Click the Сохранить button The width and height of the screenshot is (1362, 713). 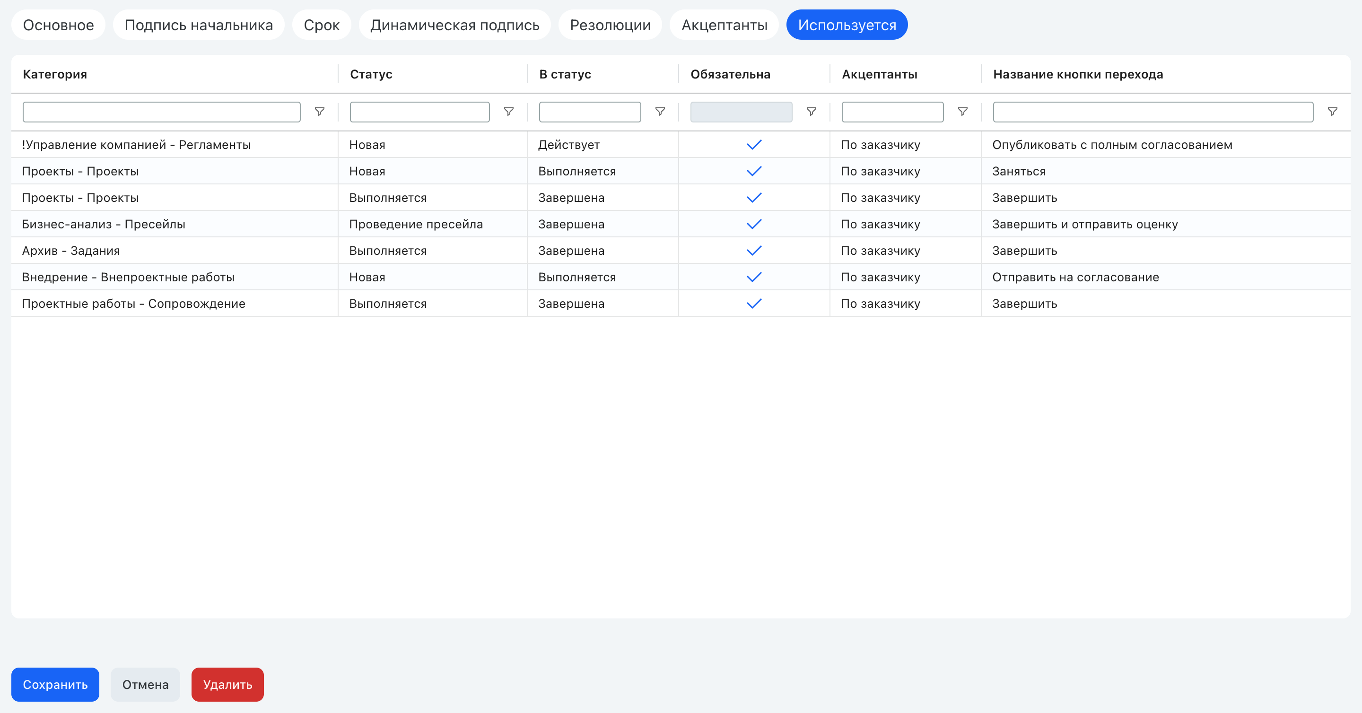[55, 685]
